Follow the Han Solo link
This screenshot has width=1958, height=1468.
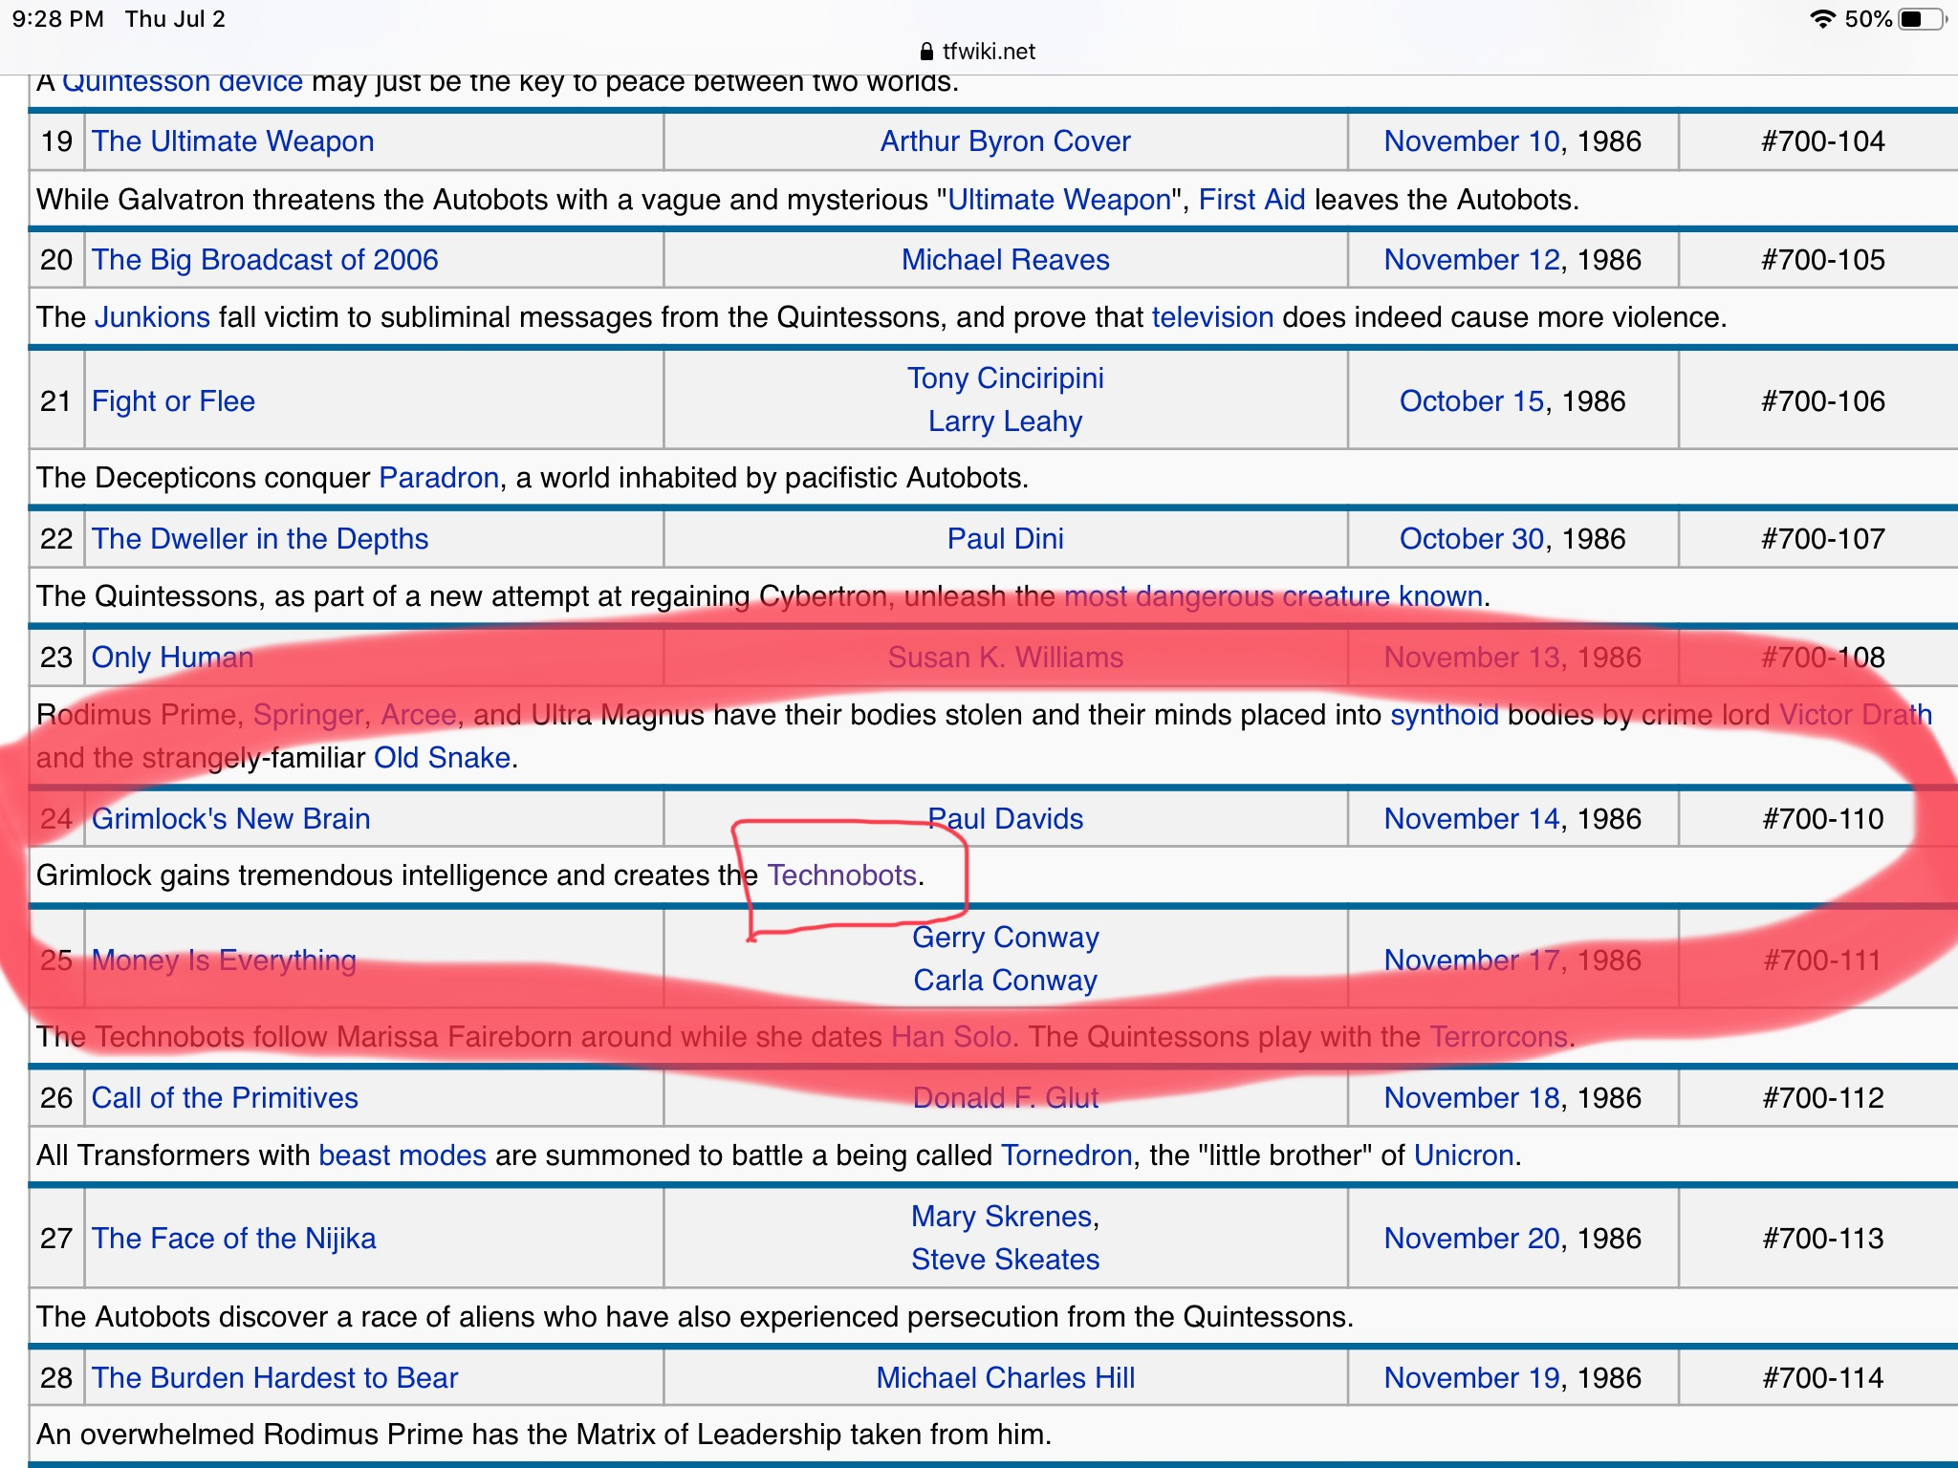coord(950,1037)
